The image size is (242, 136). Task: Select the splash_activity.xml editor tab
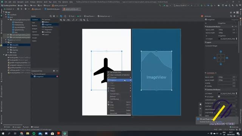[71, 9]
